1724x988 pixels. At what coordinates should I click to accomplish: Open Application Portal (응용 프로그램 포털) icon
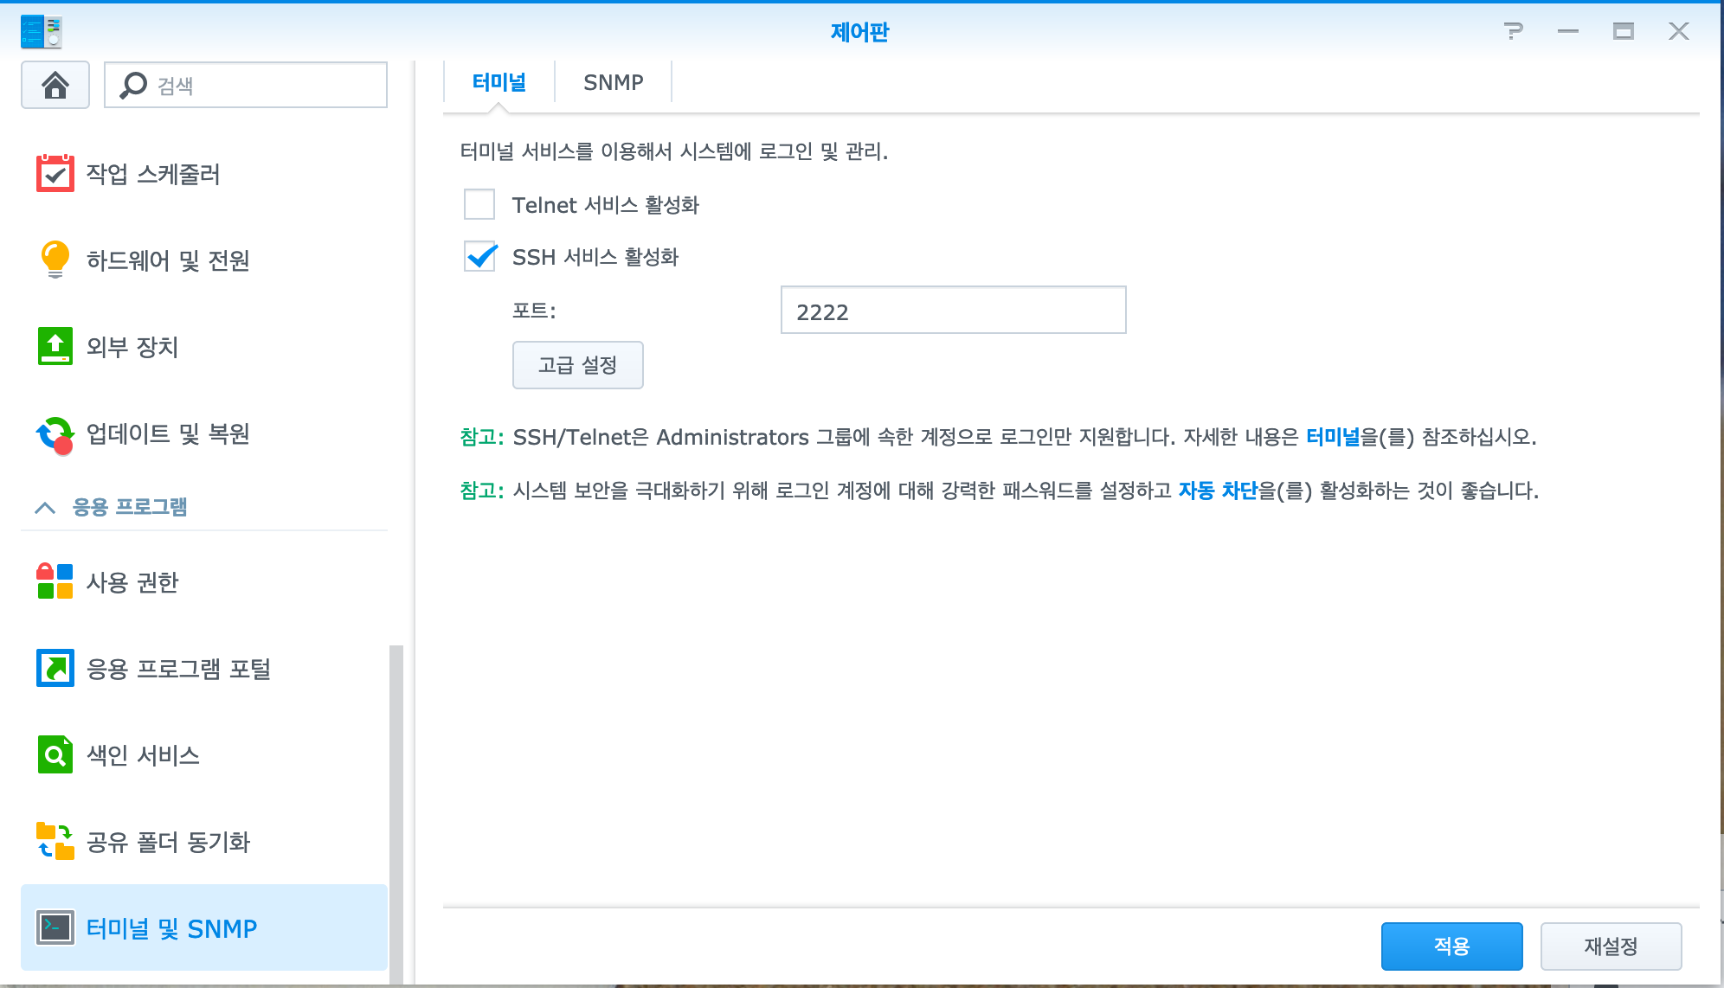55,668
